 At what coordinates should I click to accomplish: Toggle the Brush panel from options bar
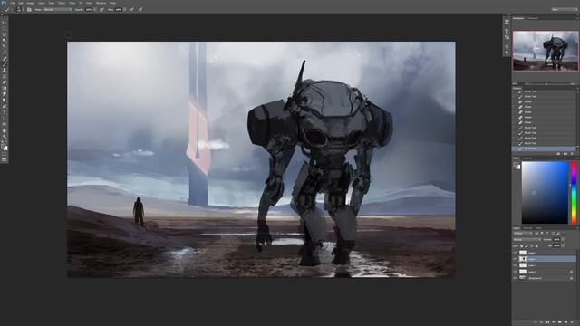[29, 10]
